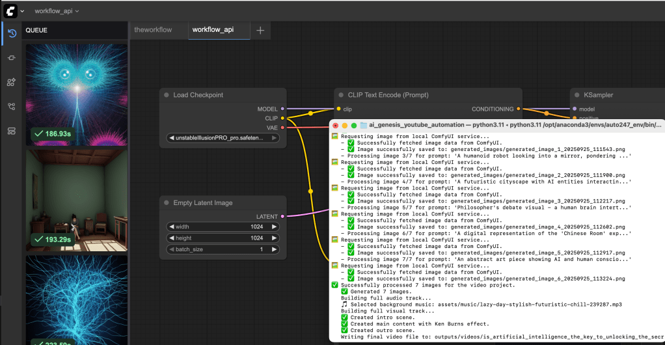Open the Queue history sidebar panel
The width and height of the screenshot is (665, 345).
[11, 33]
